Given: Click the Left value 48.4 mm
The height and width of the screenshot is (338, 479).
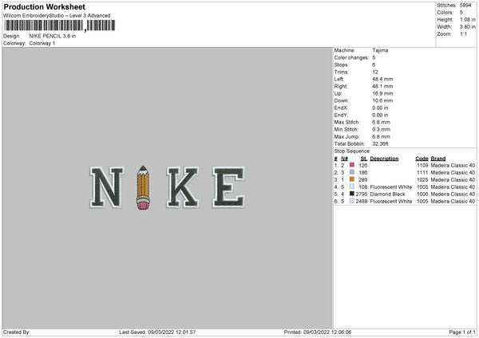Looking at the screenshot, I should point(382,79).
